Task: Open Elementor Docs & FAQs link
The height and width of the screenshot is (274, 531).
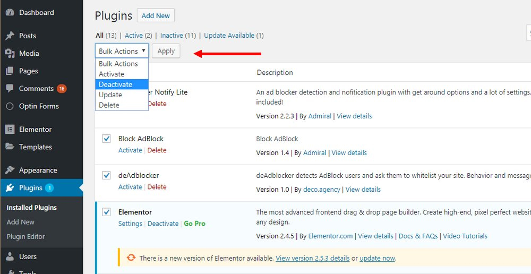Action: coord(418,236)
